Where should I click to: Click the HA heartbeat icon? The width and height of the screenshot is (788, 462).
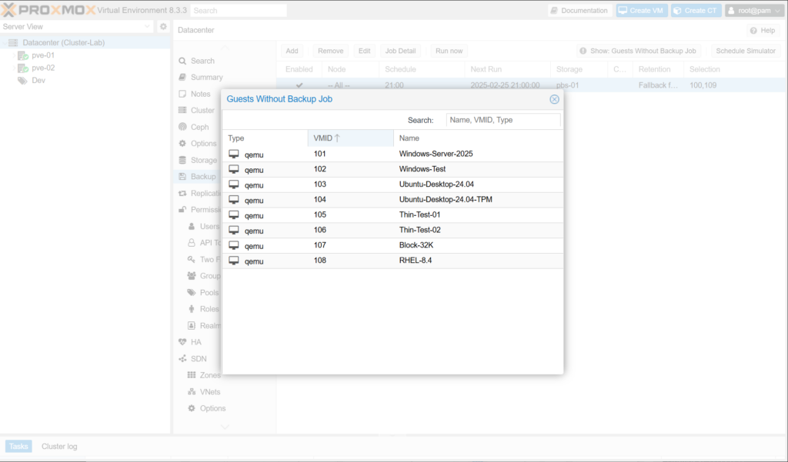coord(182,342)
